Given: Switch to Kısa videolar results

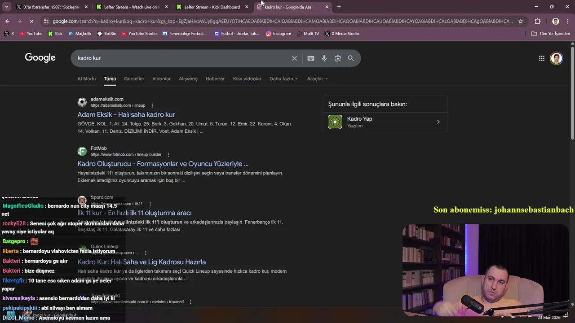Looking at the screenshot, I should (247, 79).
